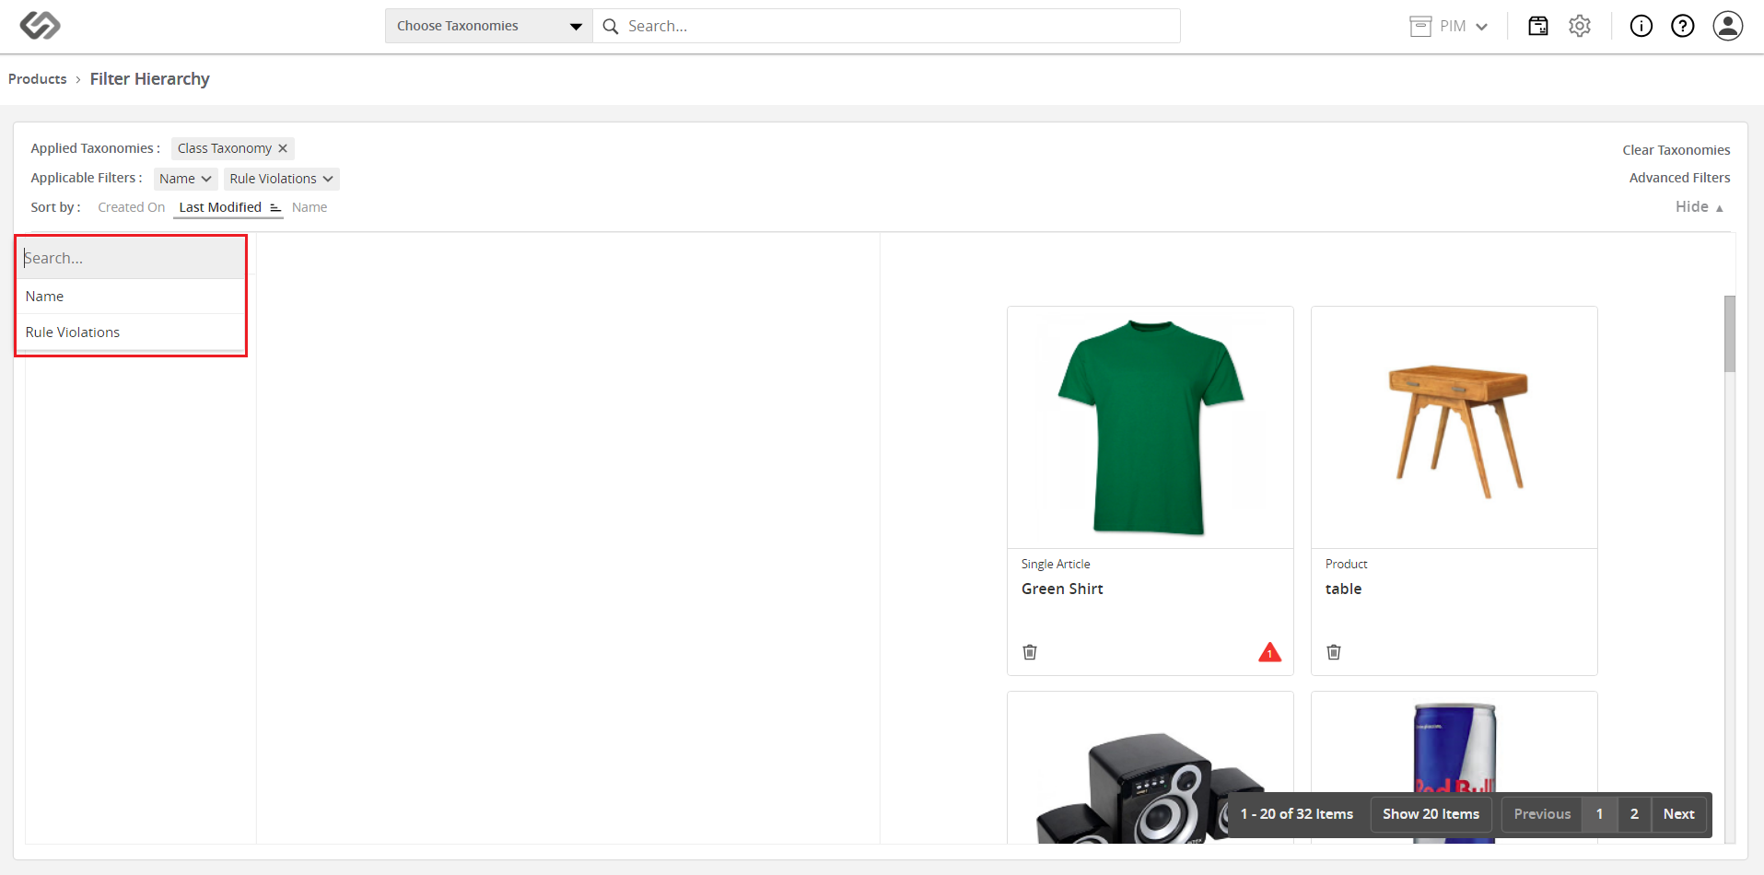This screenshot has height=875, width=1764.
Task: Delete the table product
Action: click(1334, 652)
